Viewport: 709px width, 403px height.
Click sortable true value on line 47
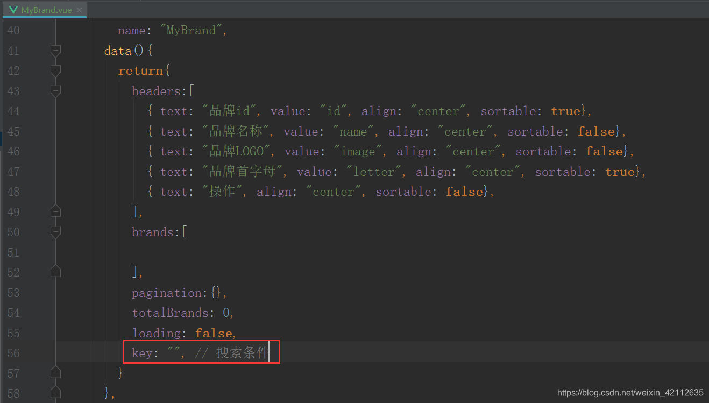click(x=620, y=172)
